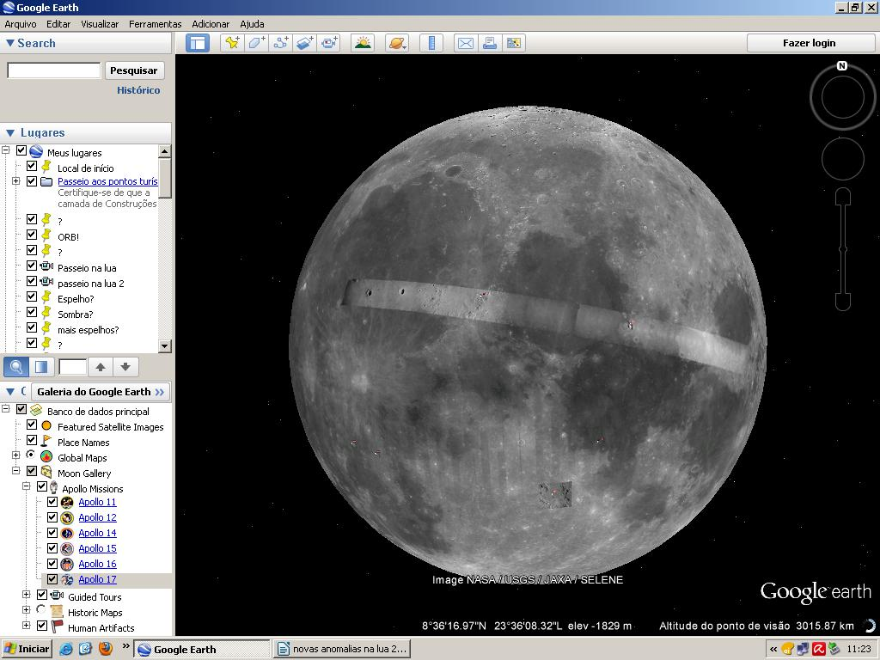Click Places list scrollbar down arrow
880x660 pixels.
164,345
